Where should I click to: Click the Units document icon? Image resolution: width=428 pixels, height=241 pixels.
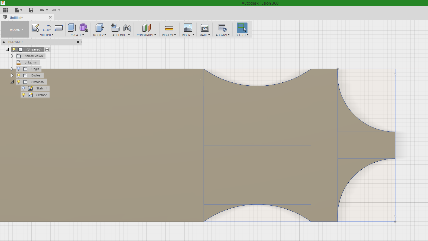(19, 62)
